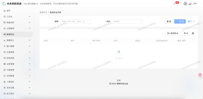Collapse the sidebar with arrow button
203x99 pixels.
[34, 11]
